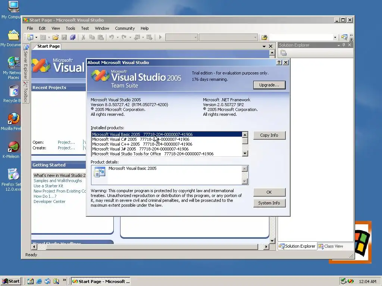Click the Properties icon in Solution Explorer
This screenshot has width=382, height=286.
click(284, 53)
